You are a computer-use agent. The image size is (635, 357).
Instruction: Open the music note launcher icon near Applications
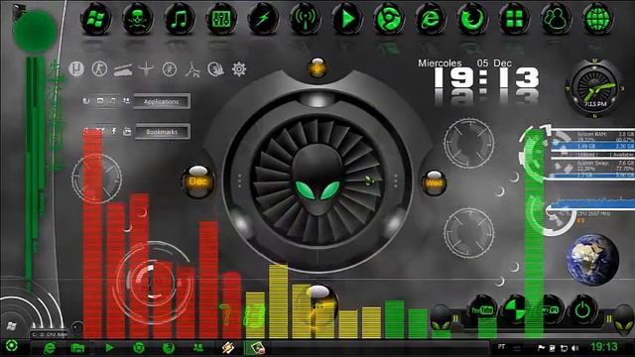pos(113,100)
